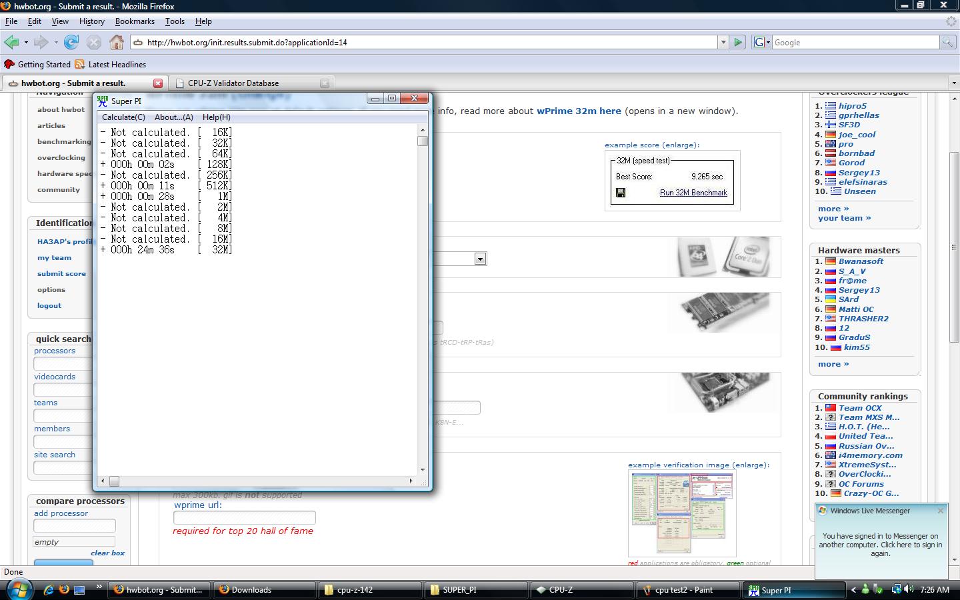960x600 pixels.
Task: Open the Tools menu
Action: 175,21
